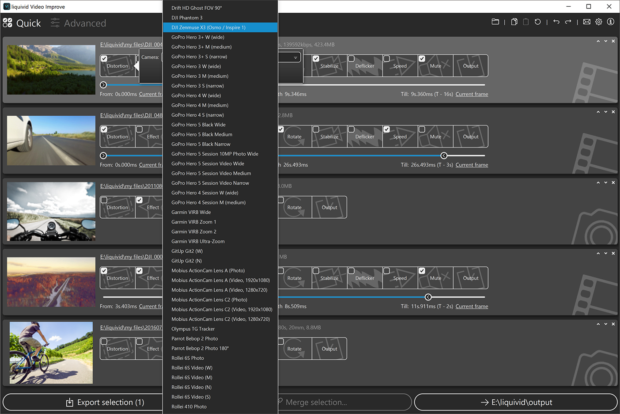Open the Speed panel in the fourth clip
Screen dimensions: 620x414
click(400, 277)
